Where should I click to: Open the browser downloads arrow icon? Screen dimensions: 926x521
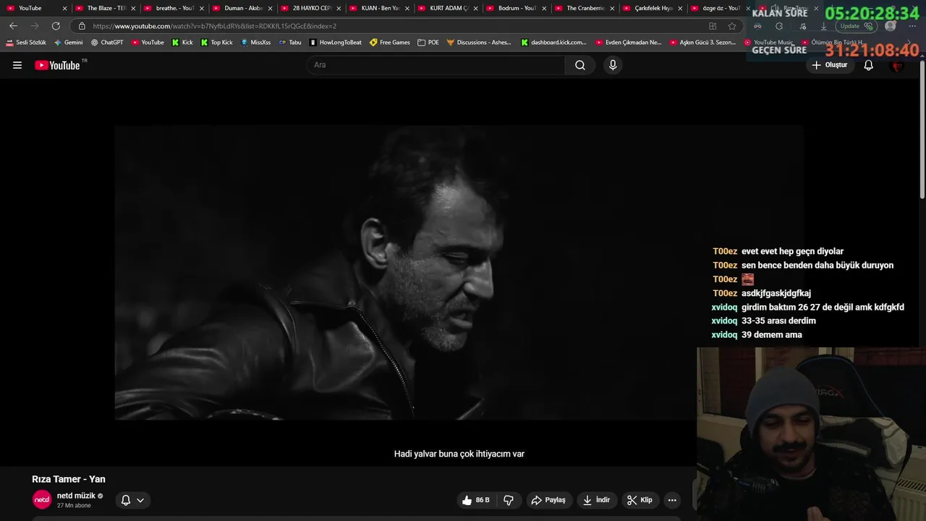pyautogui.click(x=823, y=26)
